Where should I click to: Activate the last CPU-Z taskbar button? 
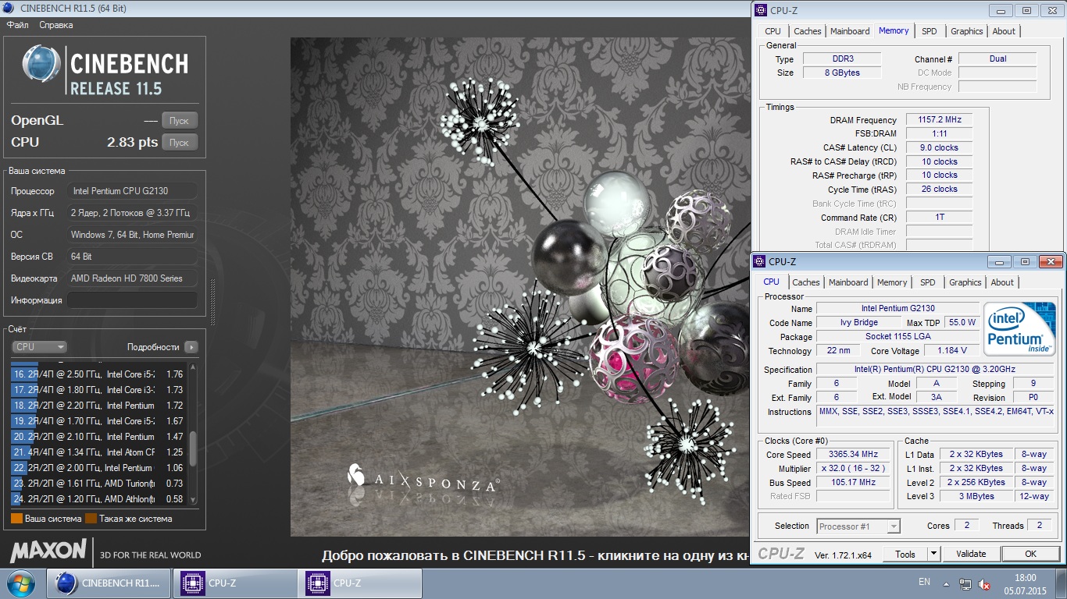[359, 583]
